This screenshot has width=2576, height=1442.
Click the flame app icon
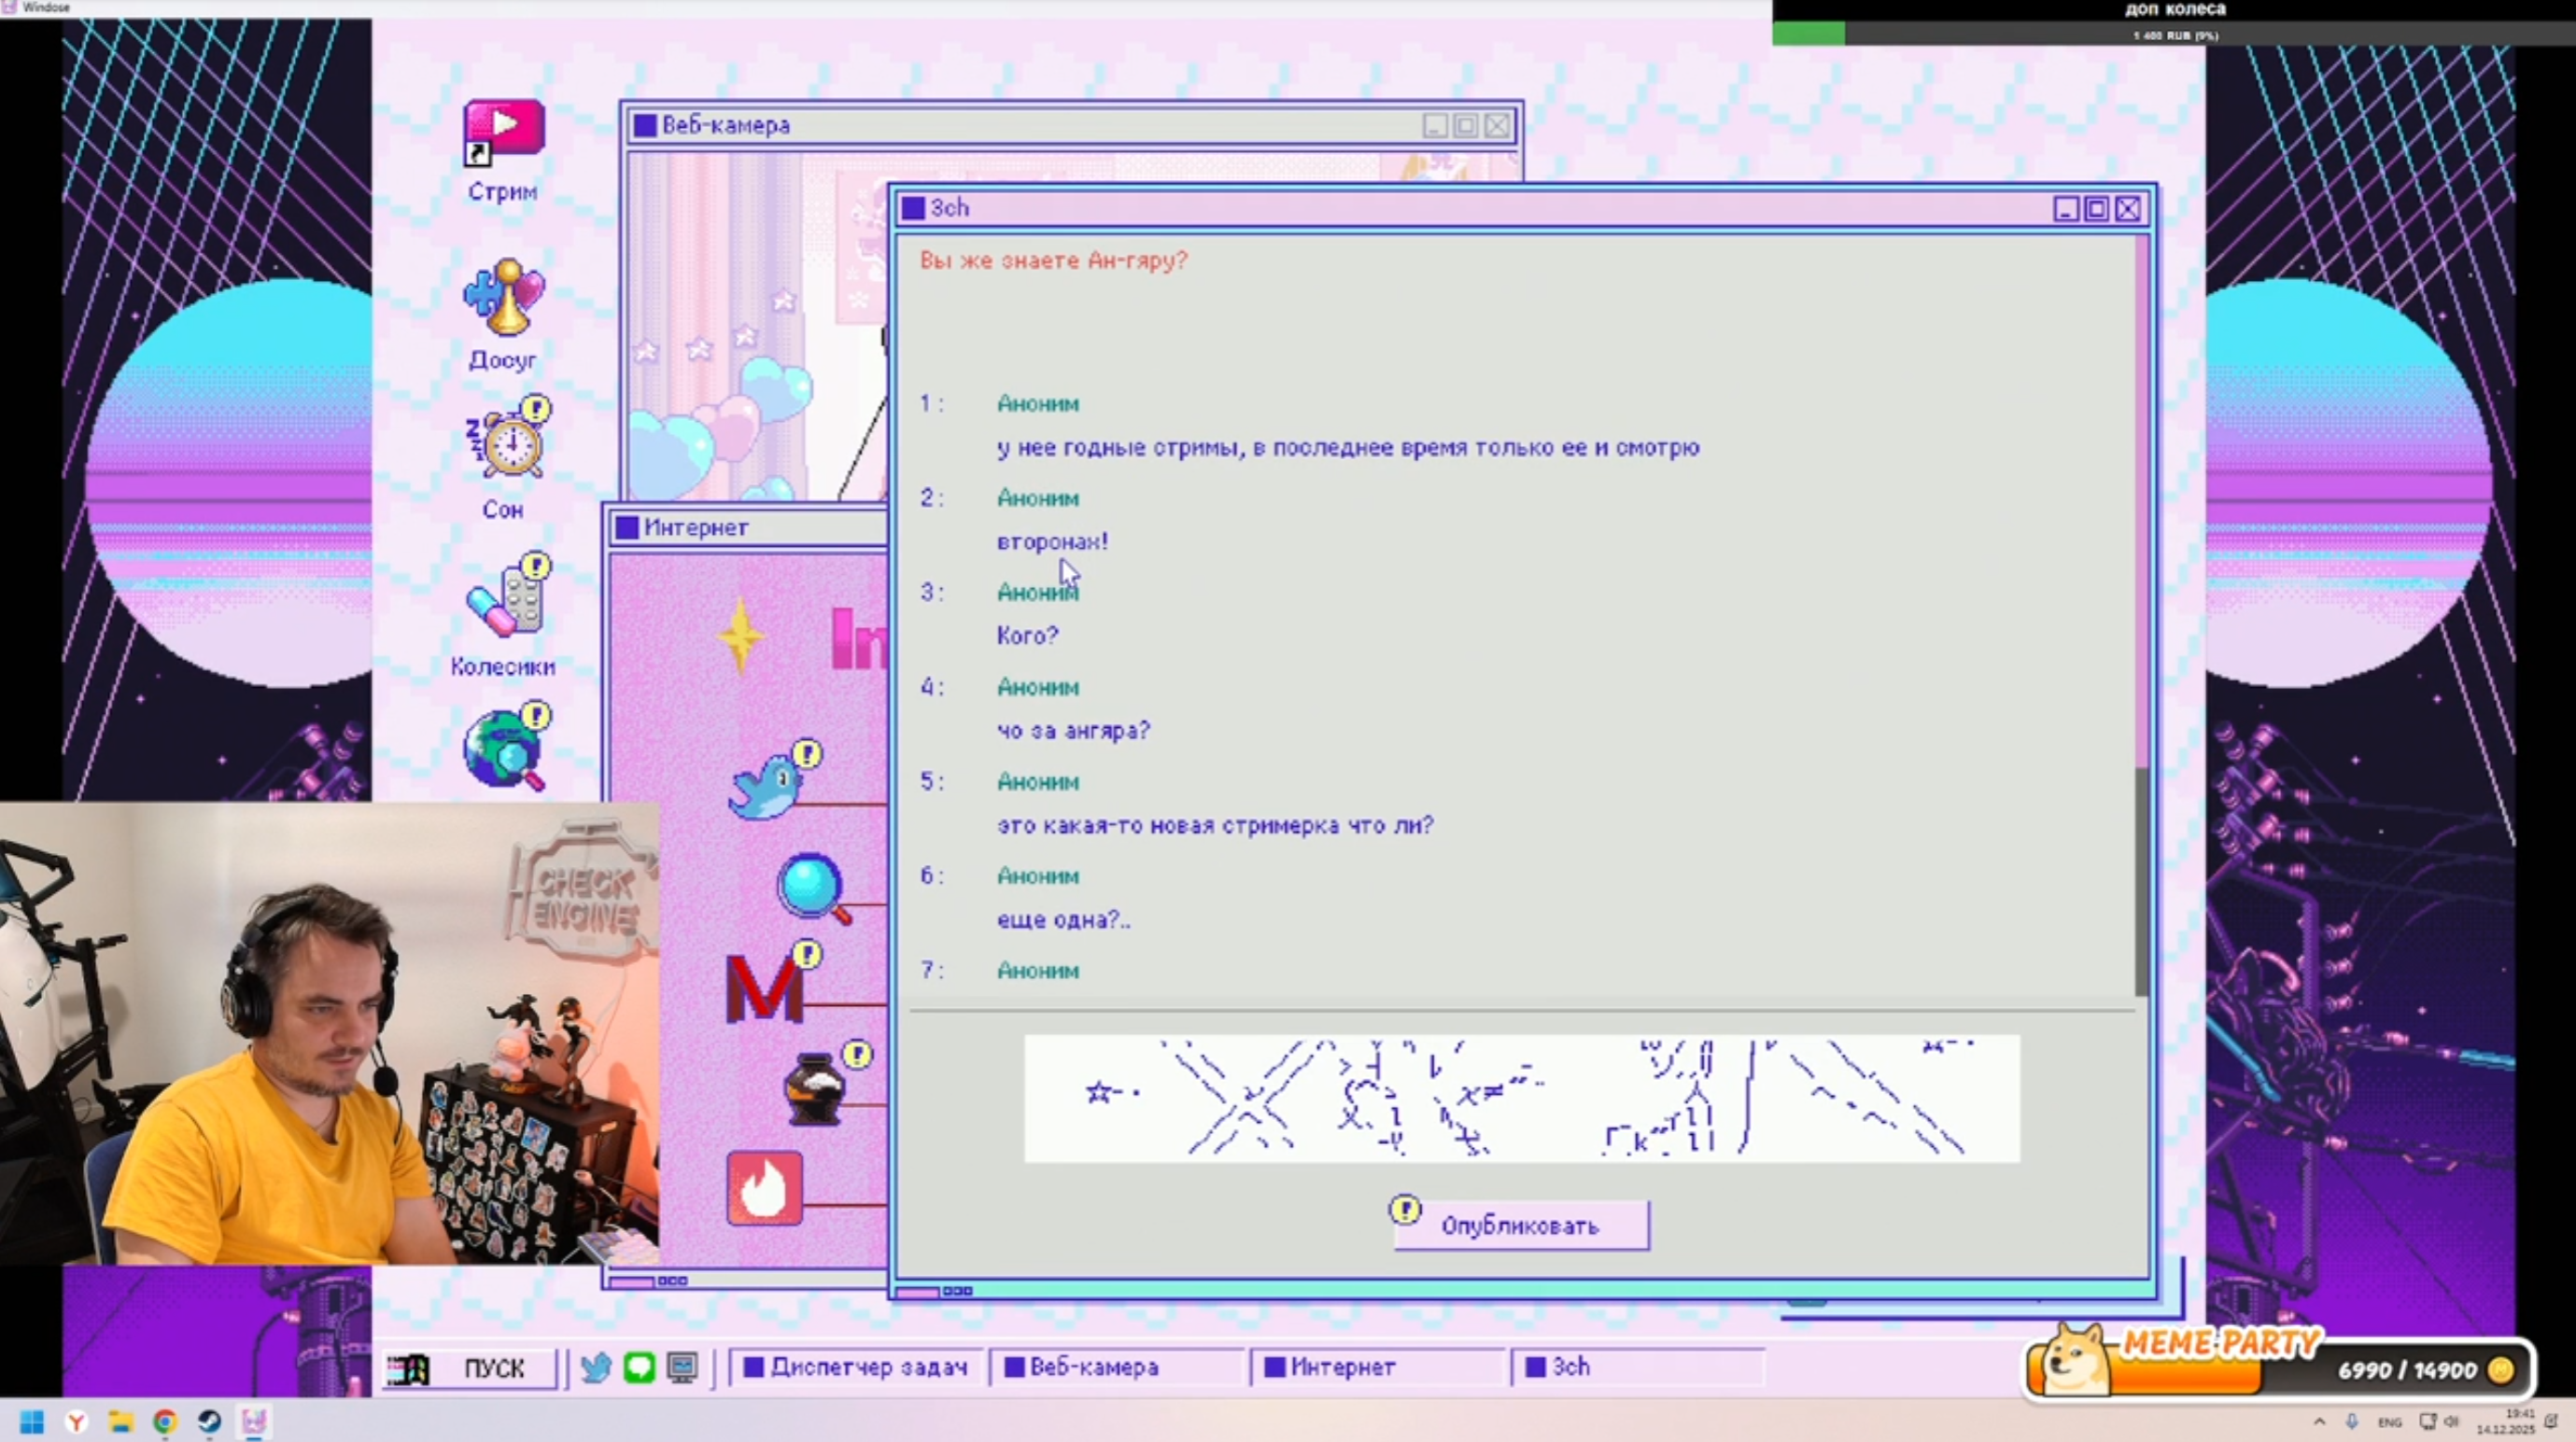coord(764,1188)
